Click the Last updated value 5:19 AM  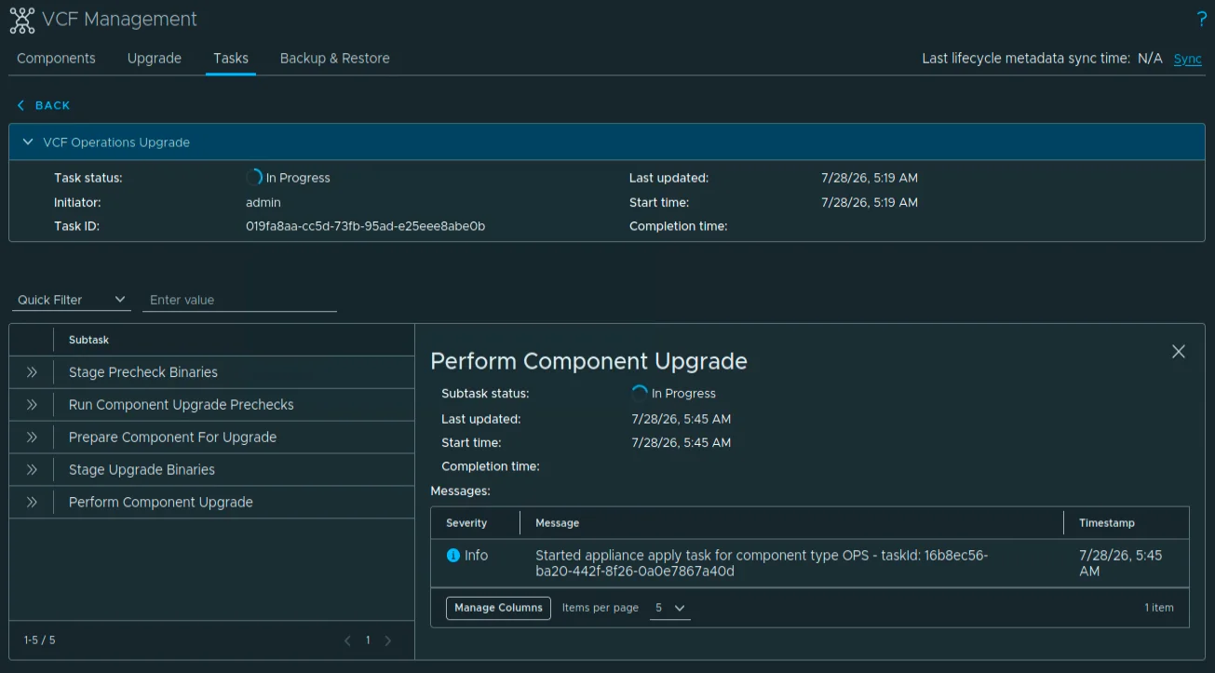point(870,178)
